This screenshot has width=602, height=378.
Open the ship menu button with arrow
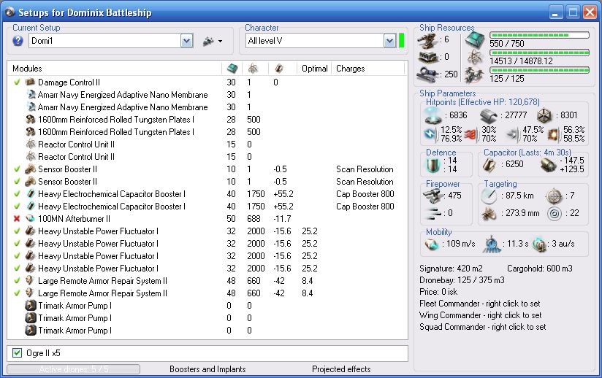213,41
